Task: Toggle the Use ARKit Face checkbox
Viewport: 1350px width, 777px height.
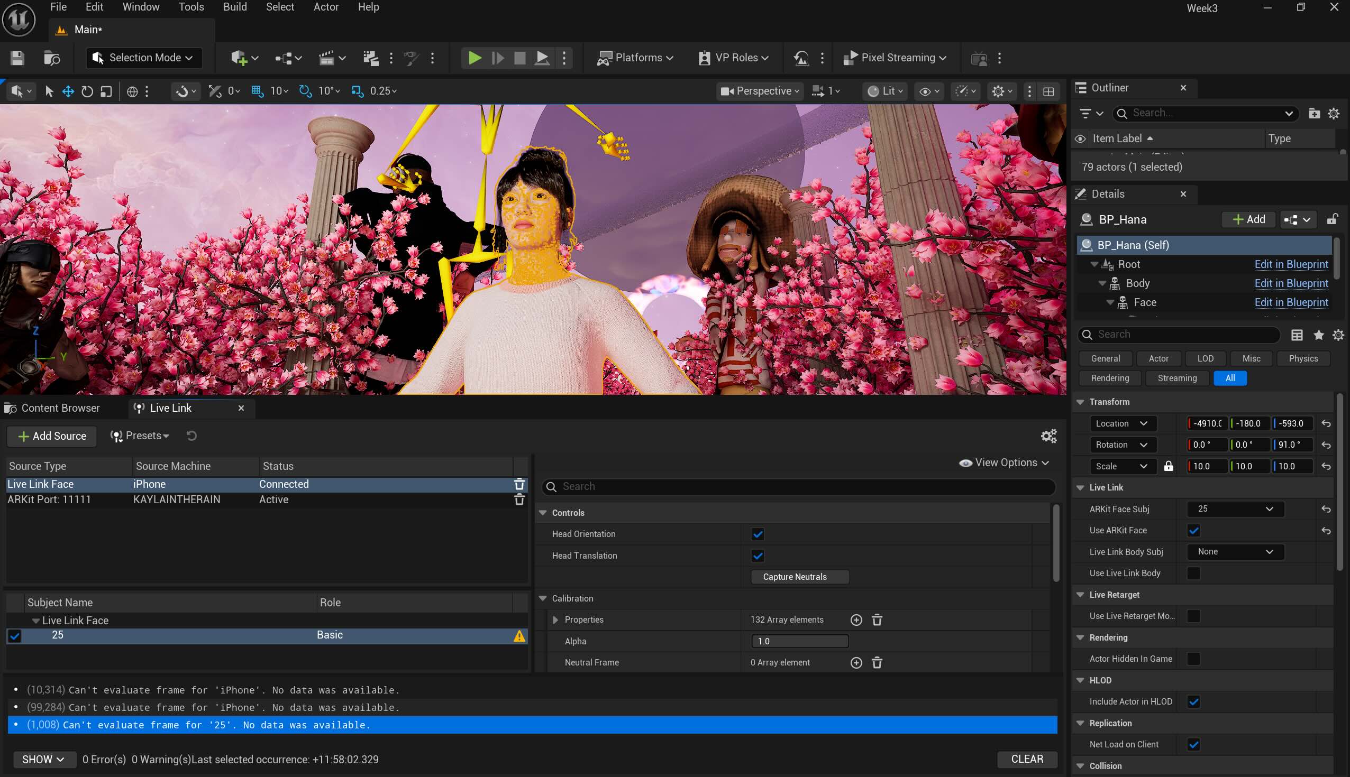Action: [1193, 530]
